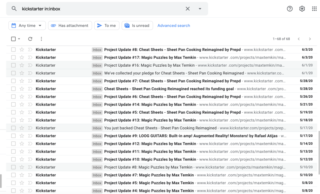Open the Any time date filter
This screenshot has width=320, height=194.
pos(27,26)
